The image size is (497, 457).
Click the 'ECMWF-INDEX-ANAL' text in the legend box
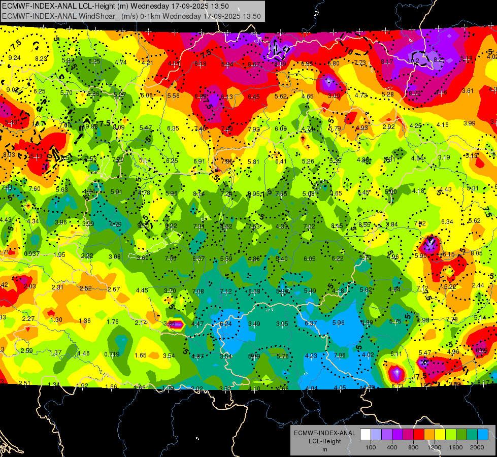coord(324,433)
